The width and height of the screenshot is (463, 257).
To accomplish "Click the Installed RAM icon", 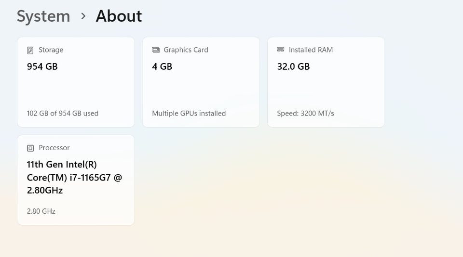I will pos(281,50).
